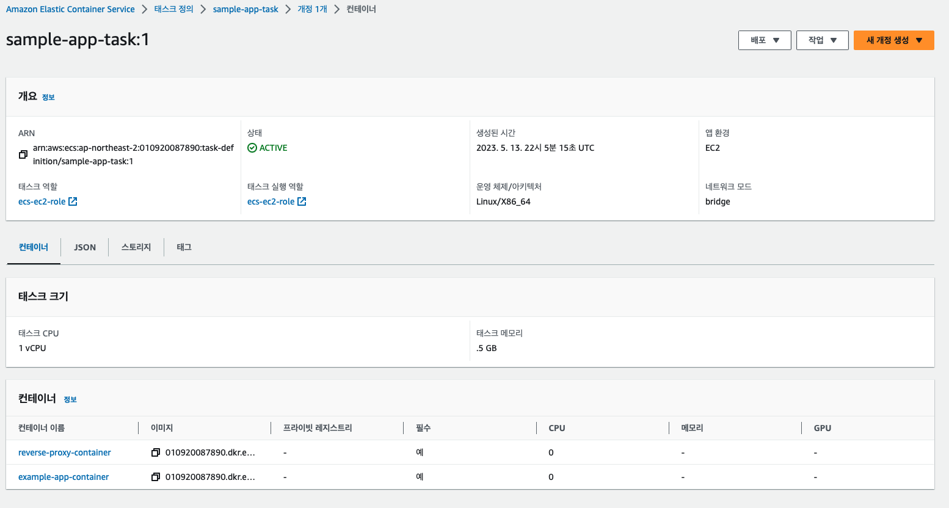The width and height of the screenshot is (949, 508).
Task: Click the ACTIVE status check icon
Action: pyautogui.click(x=252, y=148)
